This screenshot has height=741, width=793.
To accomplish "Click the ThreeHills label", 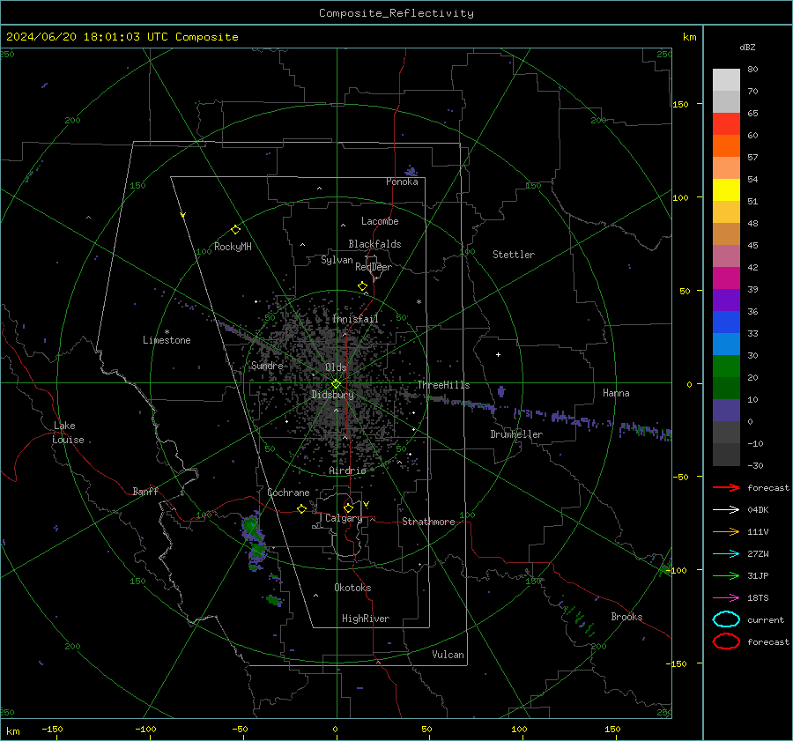I will (x=443, y=385).
